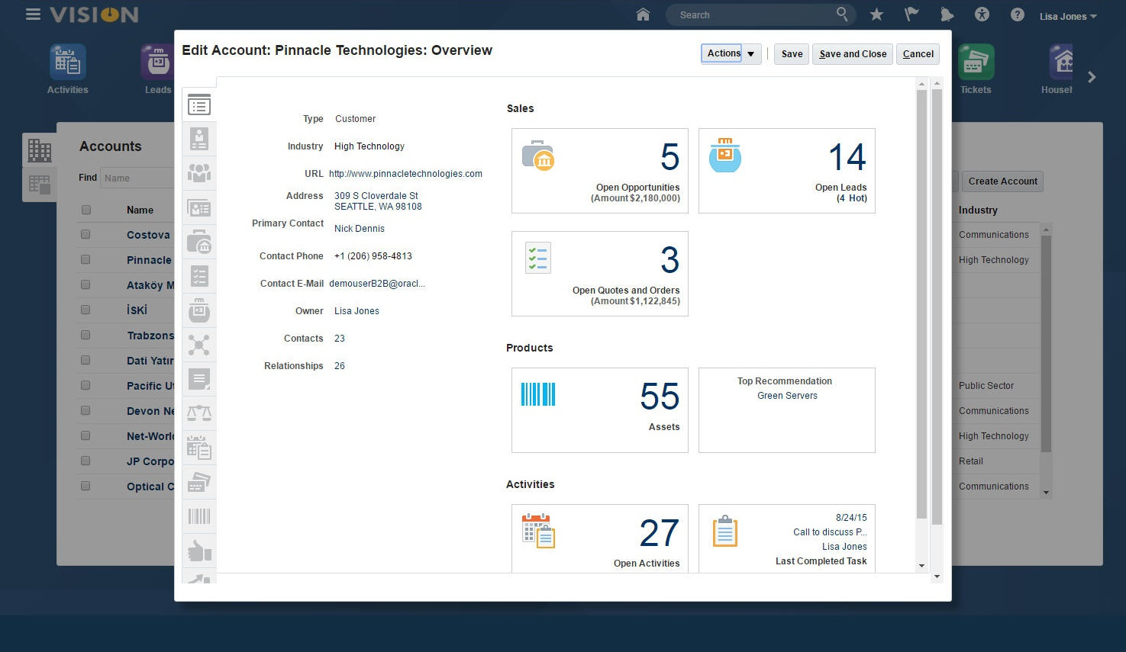Check the İSKİ row checkbox
1126x652 pixels.
(86, 310)
